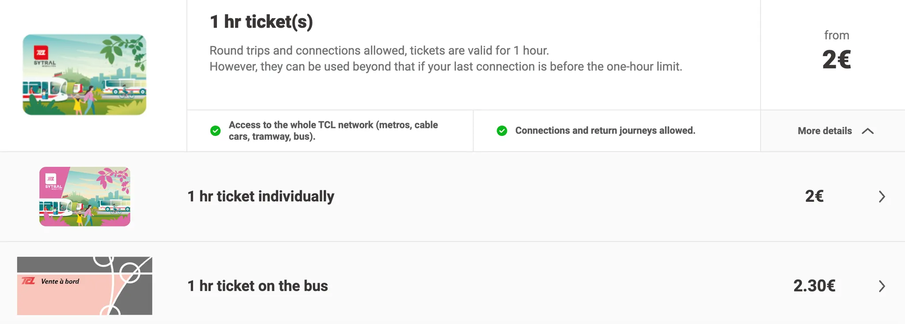
Task: Click green checkmark beside TCL network access
Action: 215,131
